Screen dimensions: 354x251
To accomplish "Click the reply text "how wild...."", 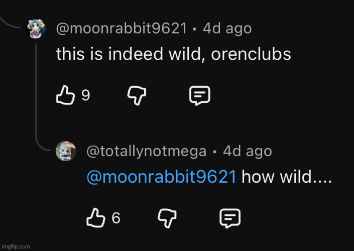I will tap(287, 177).
